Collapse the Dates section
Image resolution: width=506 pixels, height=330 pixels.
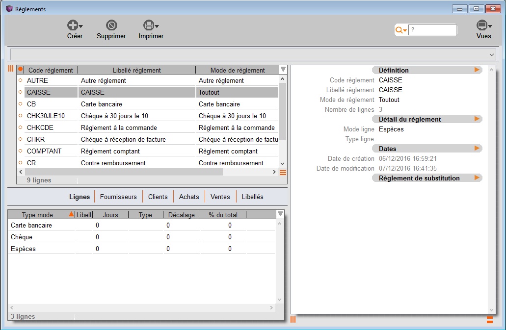point(477,148)
